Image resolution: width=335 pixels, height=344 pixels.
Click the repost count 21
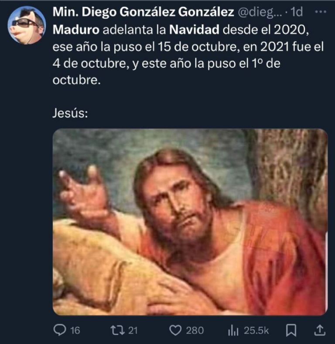coord(133,331)
